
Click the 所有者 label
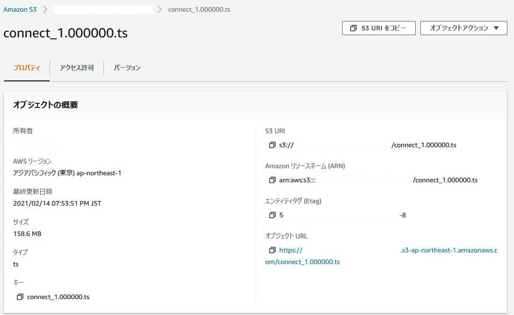[23, 131]
